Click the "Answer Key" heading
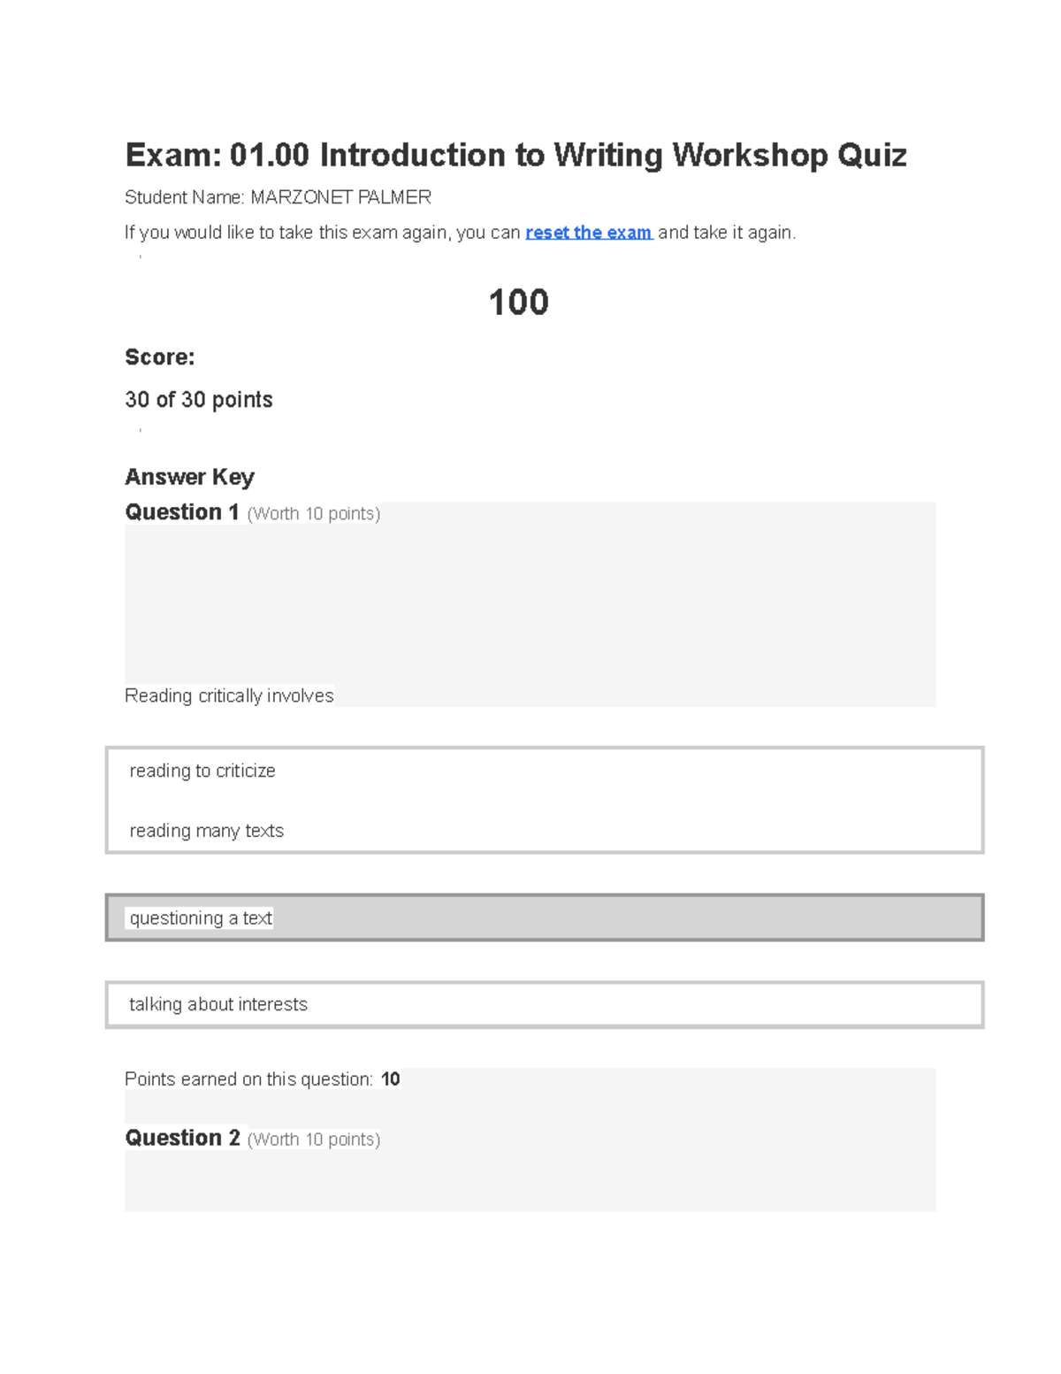Screen dimensions: 1061x1374 (x=189, y=477)
